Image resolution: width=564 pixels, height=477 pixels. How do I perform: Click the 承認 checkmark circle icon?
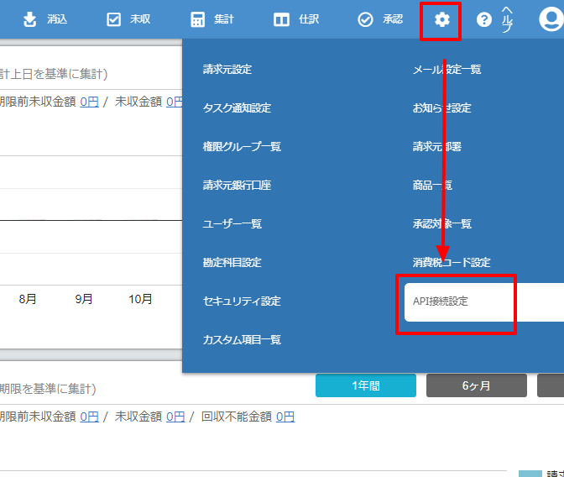[x=365, y=19]
